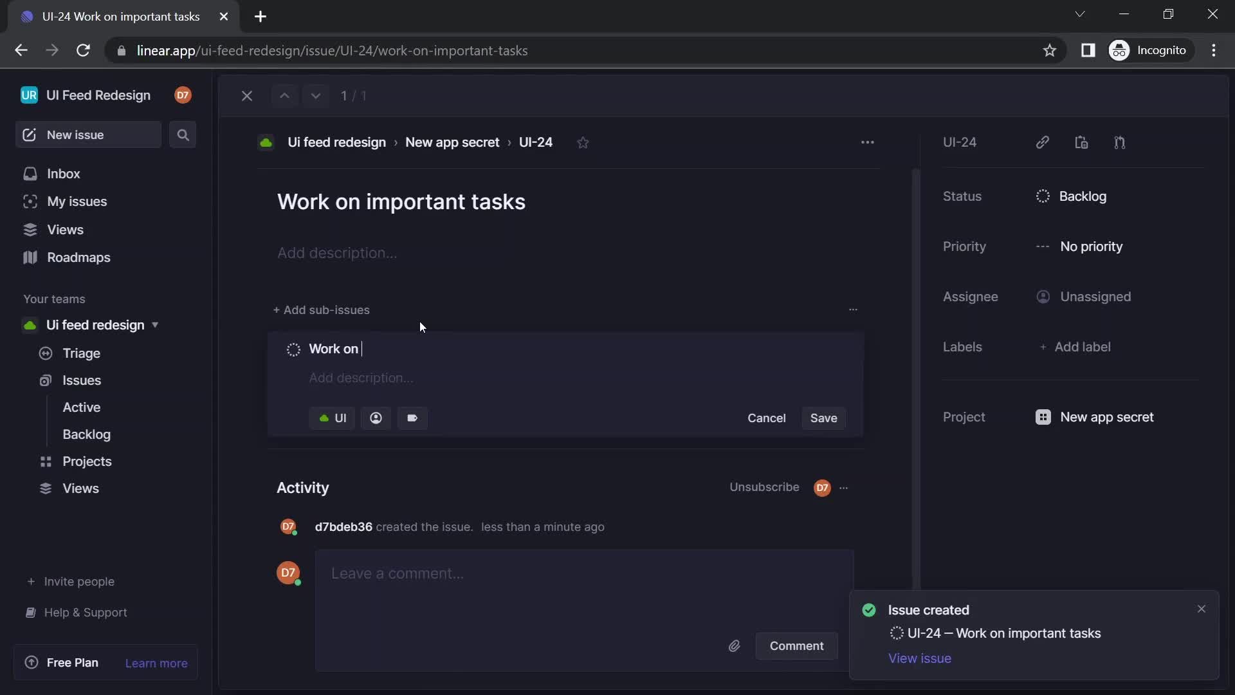This screenshot has width=1235, height=695.
Task: Click the git branch icon on UI-24
Action: pos(1120,143)
